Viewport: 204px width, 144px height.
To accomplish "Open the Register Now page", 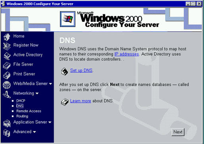I will tap(26, 45).
